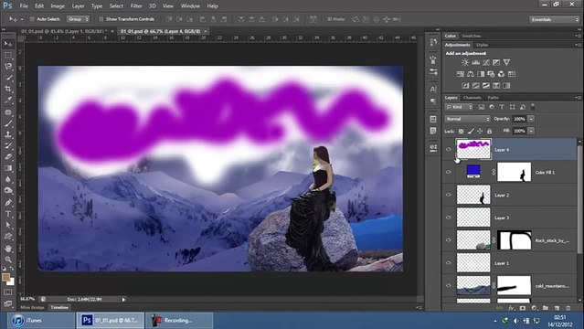The image size is (584, 329).
Task: Add a layer mask button
Action: pyautogui.click(x=523, y=308)
